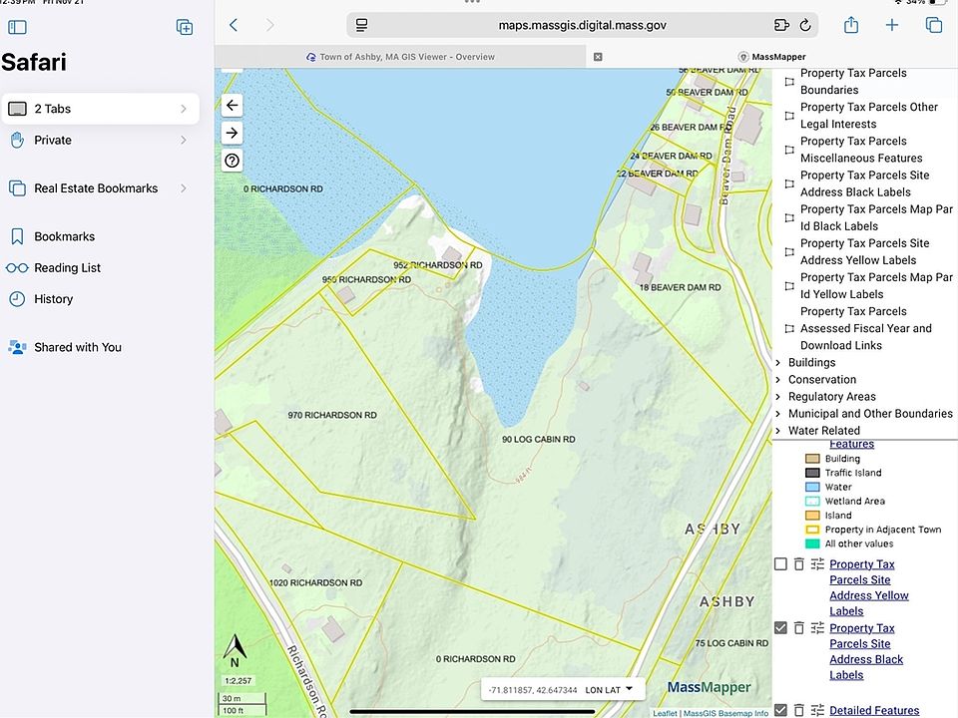
Task: Open settings for Site Address Black Labels
Action: [817, 627]
